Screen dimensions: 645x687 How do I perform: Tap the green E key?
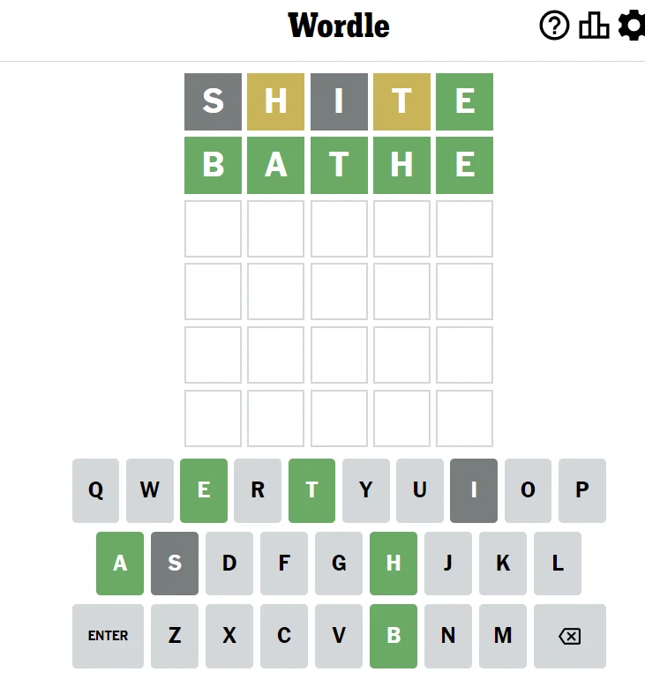pos(204,490)
